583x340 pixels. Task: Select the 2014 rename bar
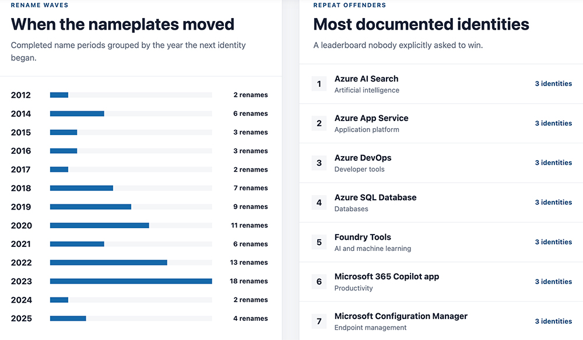[x=77, y=114]
